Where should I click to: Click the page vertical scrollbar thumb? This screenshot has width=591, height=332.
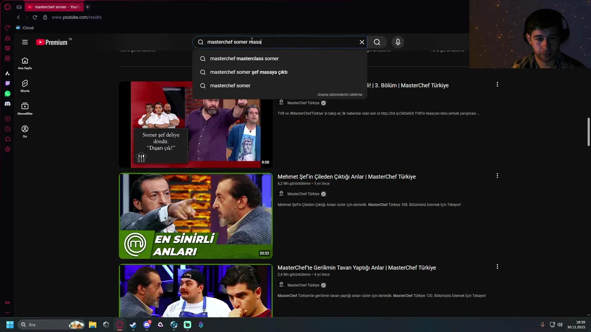pos(589,131)
